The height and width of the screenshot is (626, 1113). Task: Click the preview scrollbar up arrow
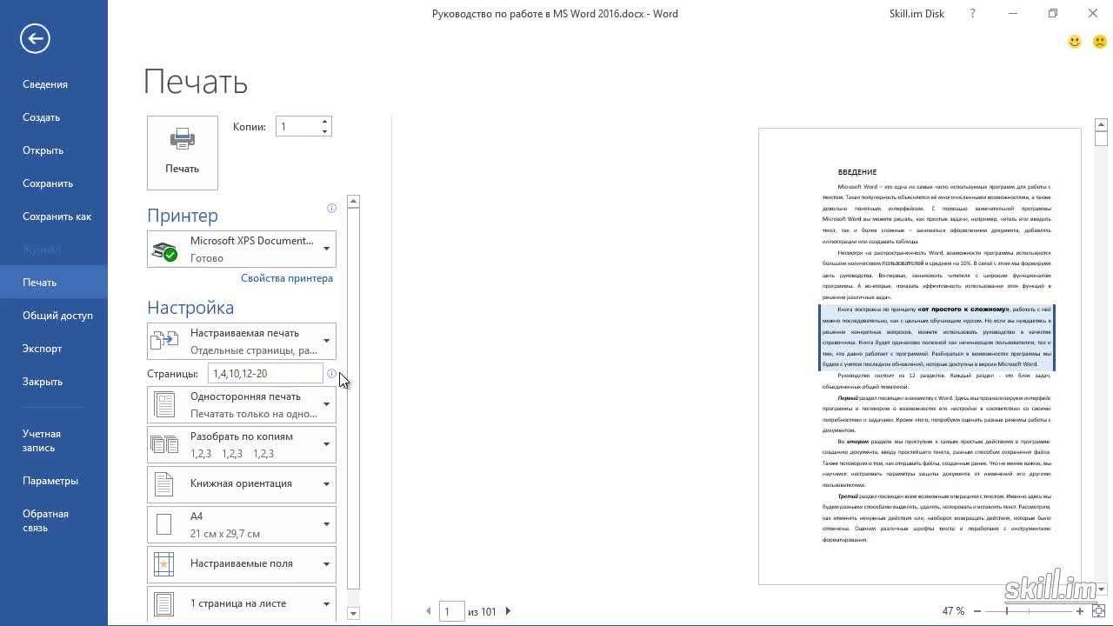coord(1101,125)
